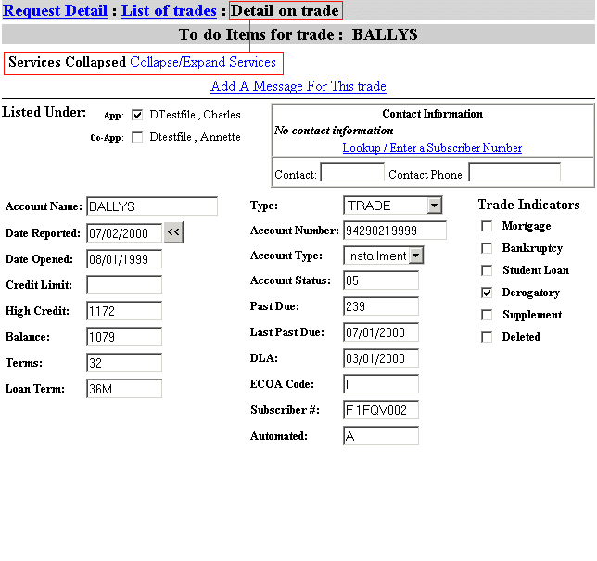Screen dimensions: 597x561
Task: Click the Services Collapsed label
Action: [x=67, y=62]
